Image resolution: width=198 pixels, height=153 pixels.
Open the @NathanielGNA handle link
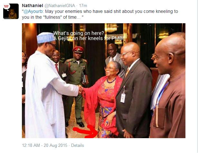point(60,5)
